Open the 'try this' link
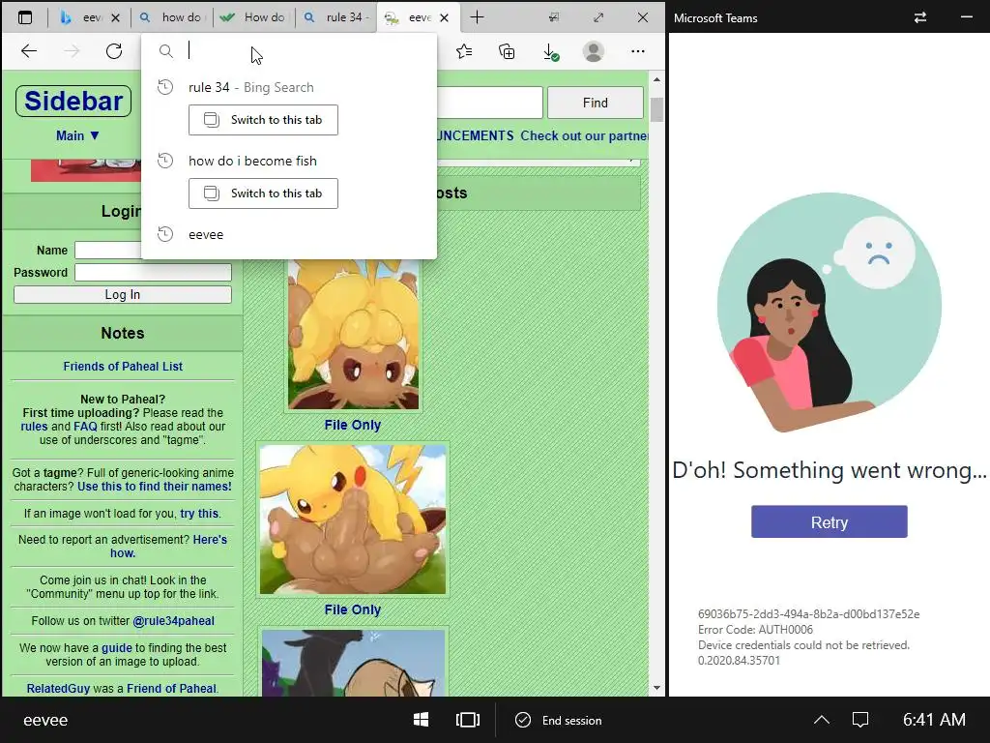990x743 pixels. click(x=199, y=514)
